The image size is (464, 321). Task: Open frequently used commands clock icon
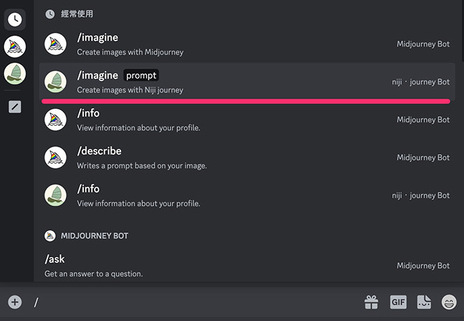tap(15, 20)
